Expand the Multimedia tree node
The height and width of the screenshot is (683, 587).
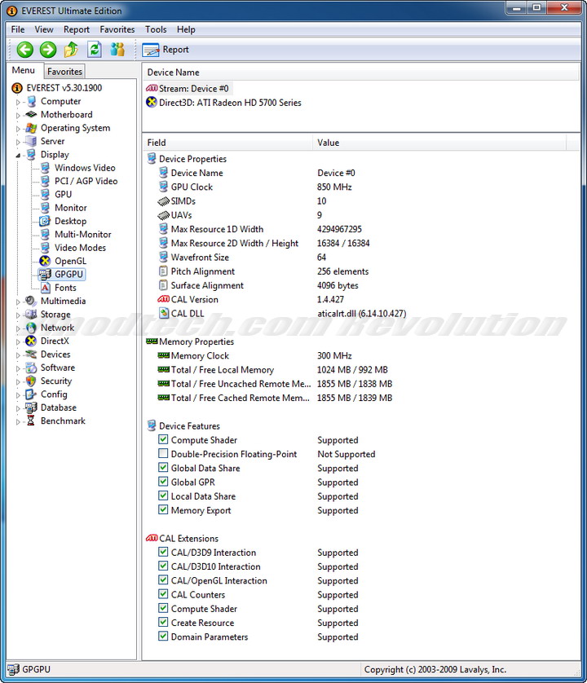pos(18,302)
